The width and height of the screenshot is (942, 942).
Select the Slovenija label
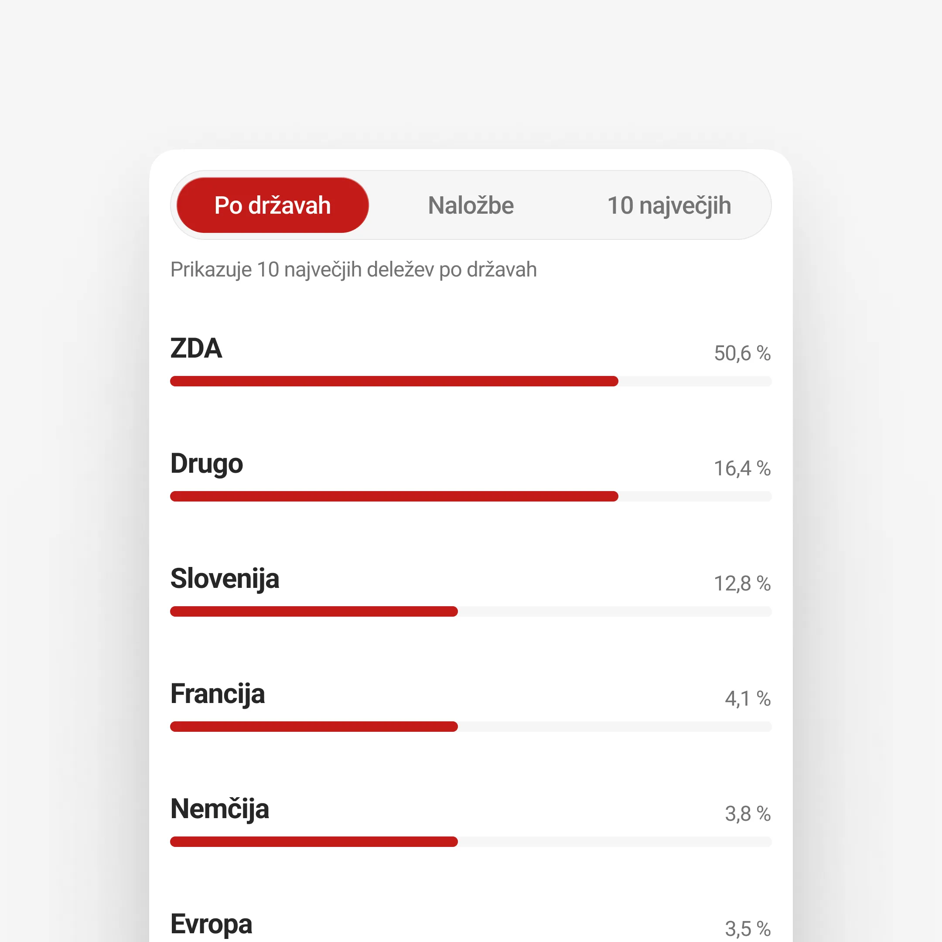click(x=224, y=579)
